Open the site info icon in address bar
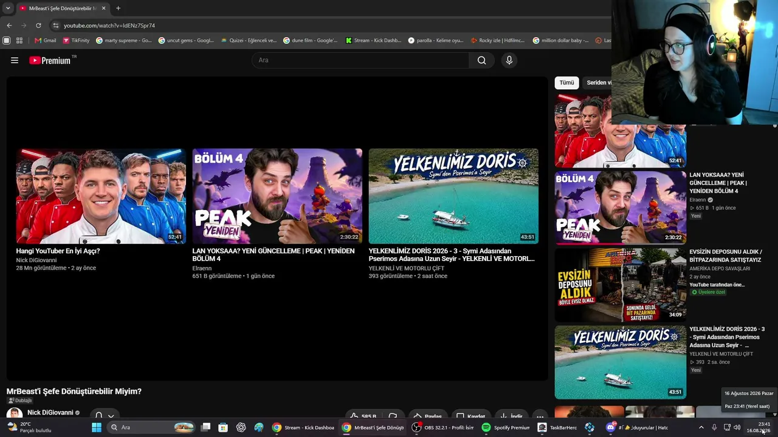Image resolution: width=778 pixels, height=437 pixels. click(56, 25)
